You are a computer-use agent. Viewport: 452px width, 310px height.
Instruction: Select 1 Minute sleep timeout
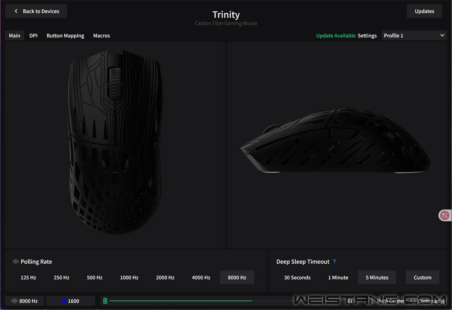point(338,277)
